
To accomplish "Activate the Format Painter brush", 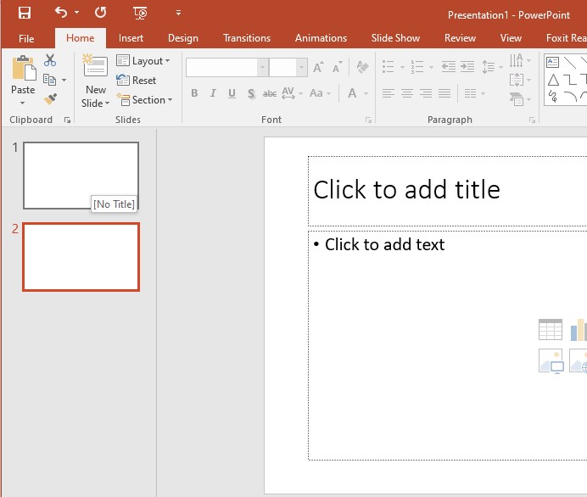I will (x=50, y=99).
